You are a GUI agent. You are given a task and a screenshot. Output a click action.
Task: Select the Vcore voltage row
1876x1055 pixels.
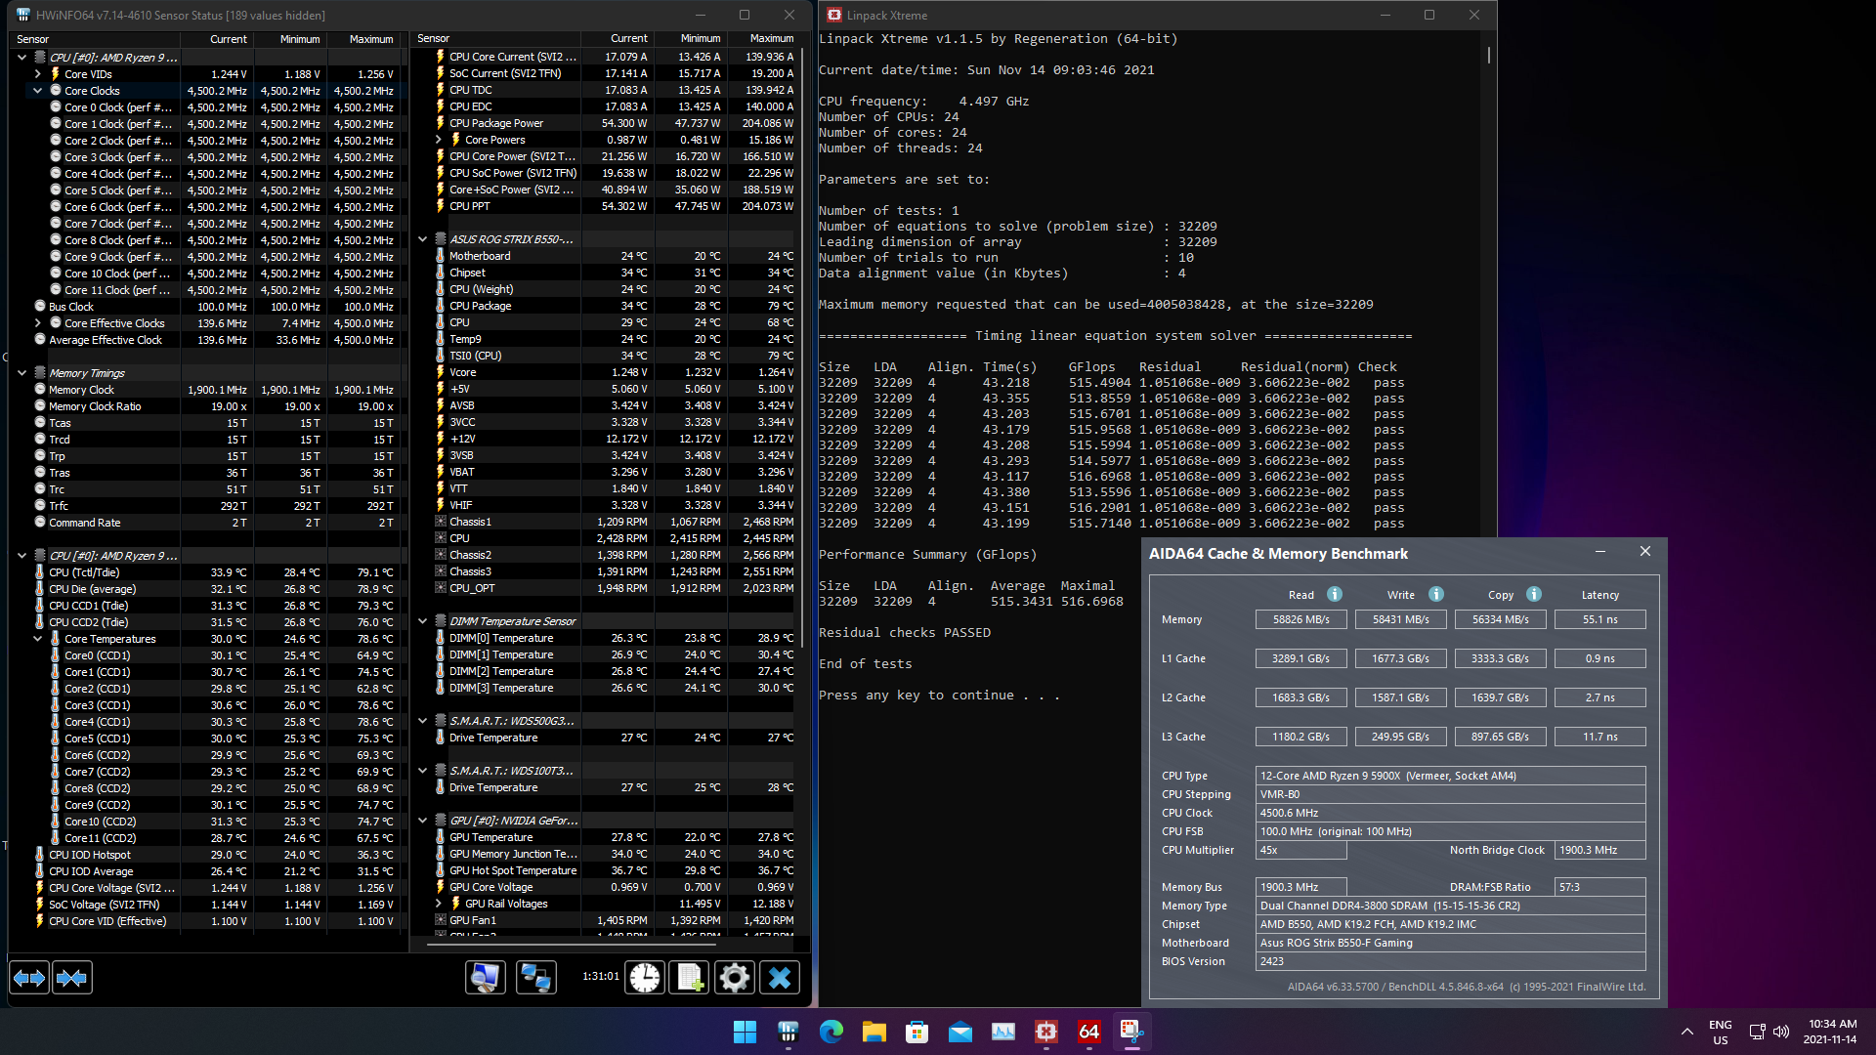[616, 372]
